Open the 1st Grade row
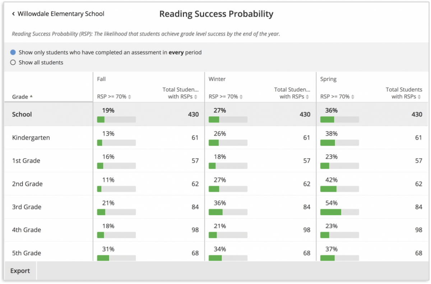 (x=26, y=160)
